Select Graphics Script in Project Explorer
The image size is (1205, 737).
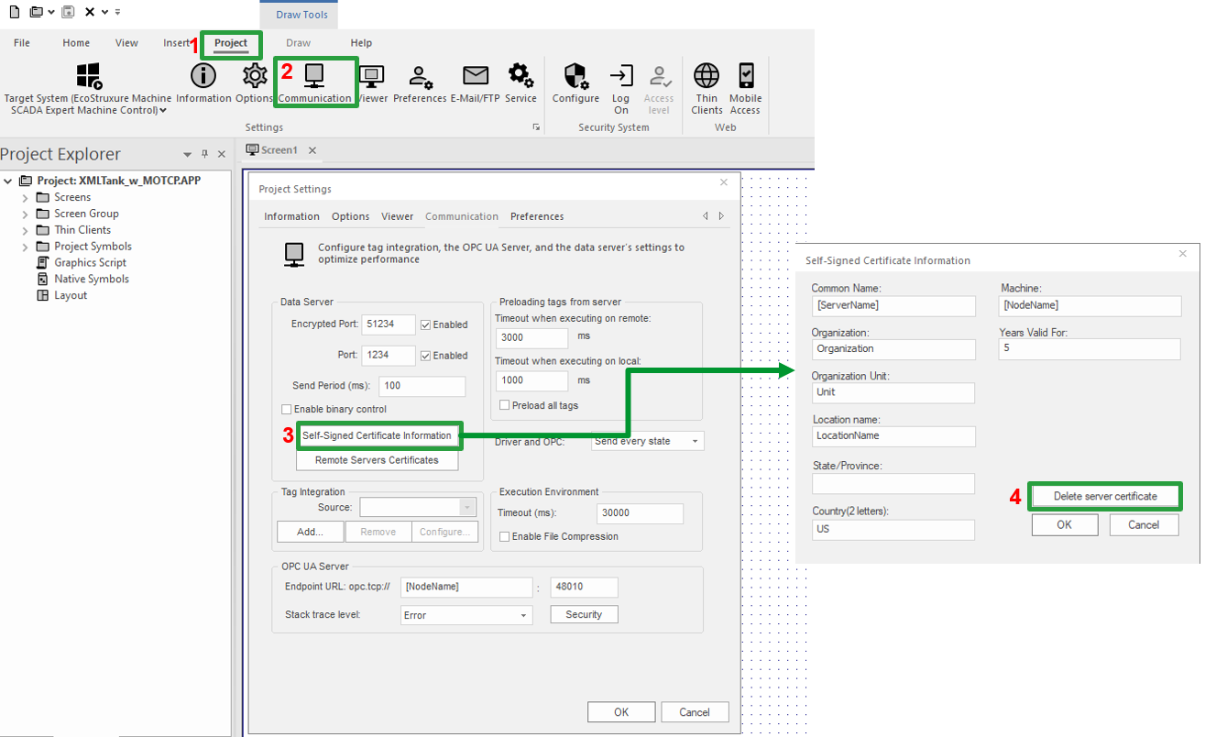(90, 263)
